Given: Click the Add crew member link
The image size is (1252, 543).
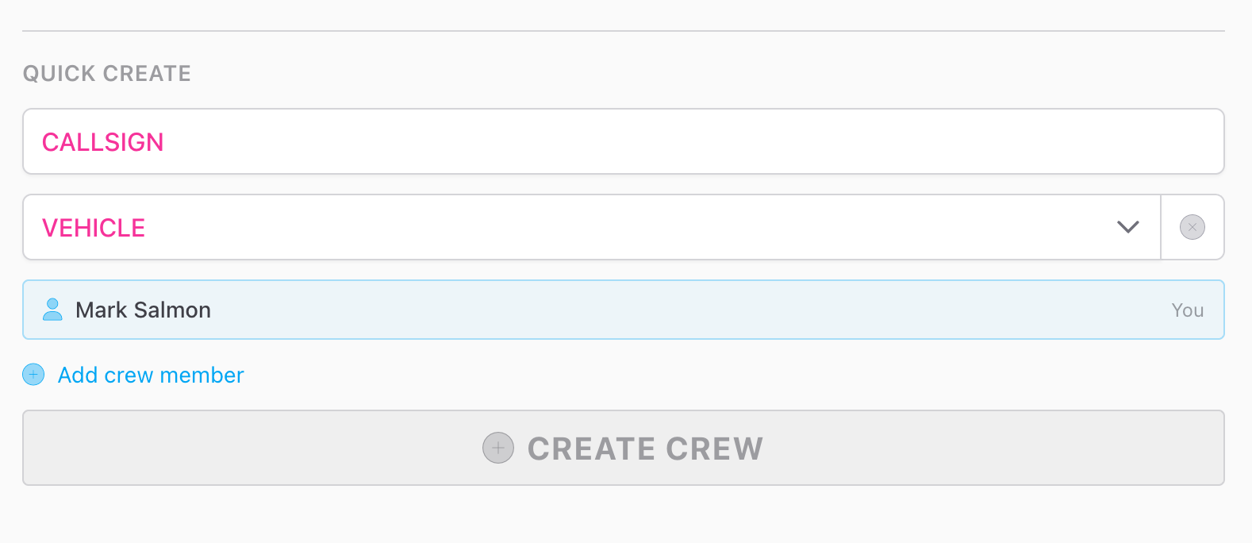Looking at the screenshot, I should click(150, 374).
